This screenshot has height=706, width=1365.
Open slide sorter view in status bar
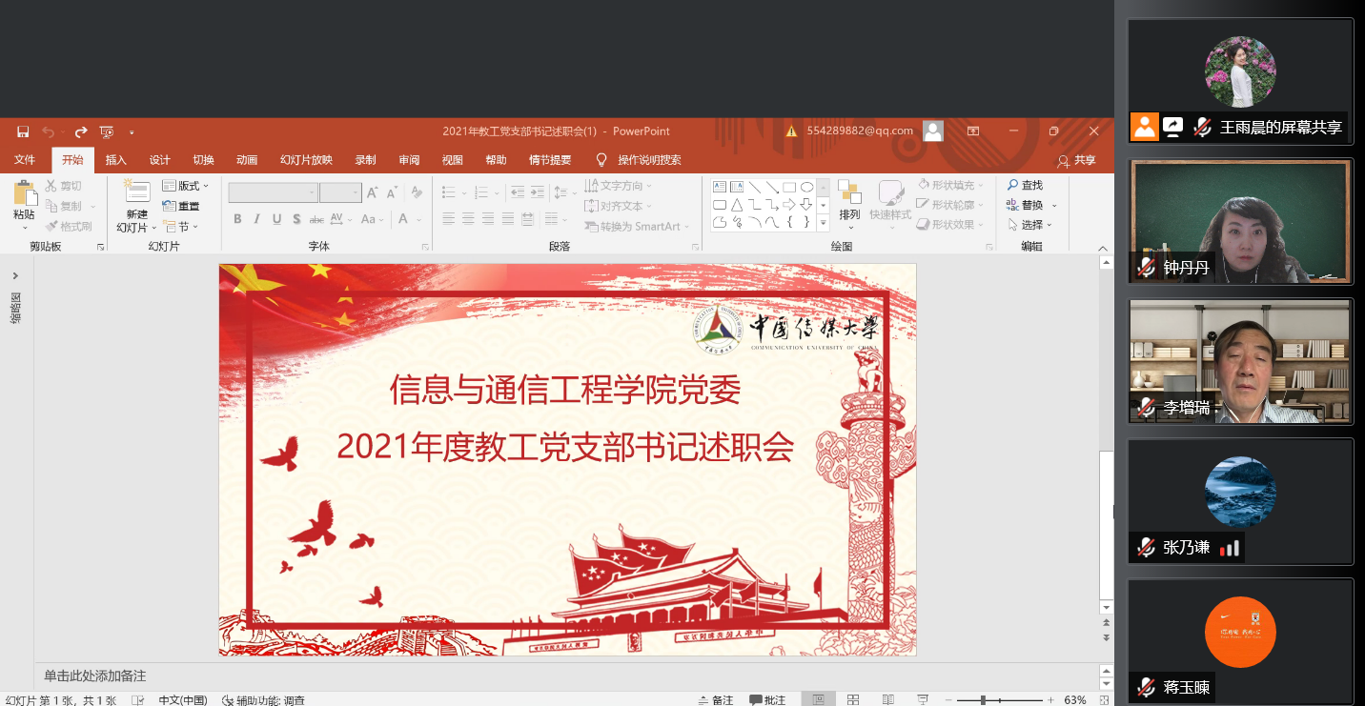853,700
